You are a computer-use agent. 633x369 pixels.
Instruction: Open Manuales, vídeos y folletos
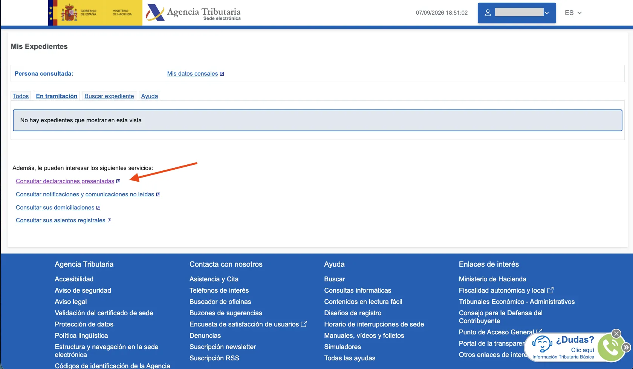pyautogui.click(x=364, y=336)
